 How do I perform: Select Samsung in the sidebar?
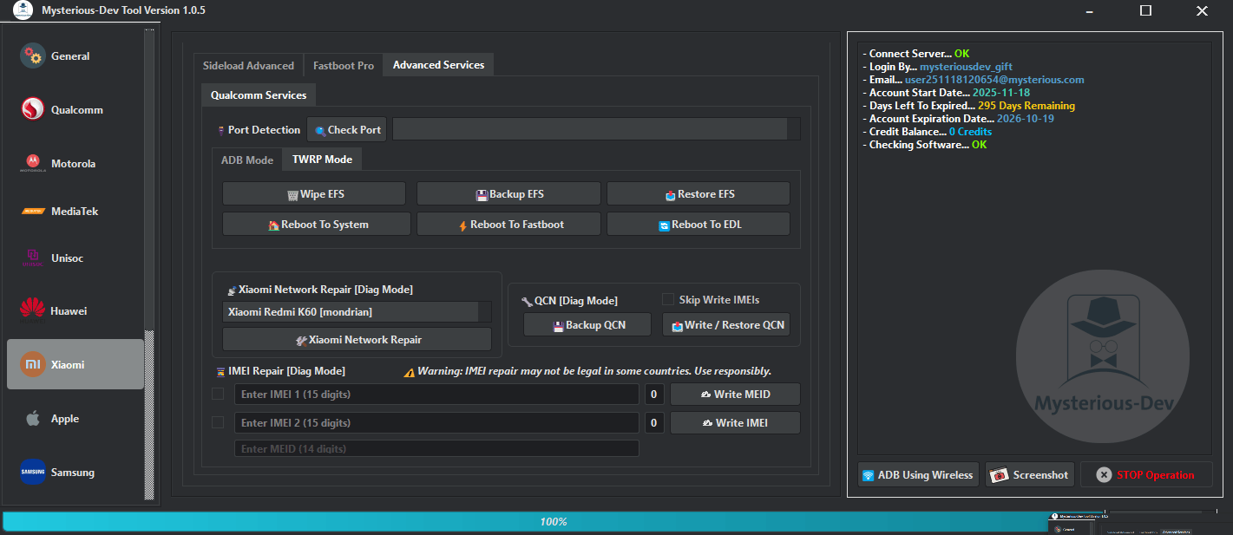[70, 472]
